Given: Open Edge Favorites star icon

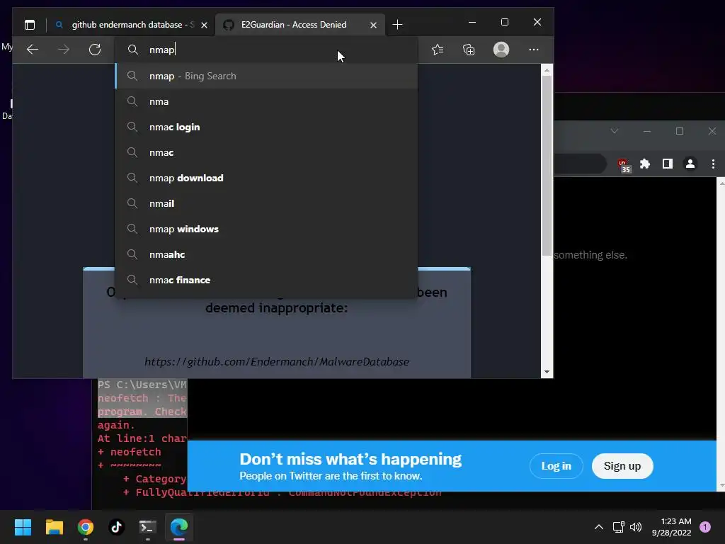Looking at the screenshot, I should 438,50.
